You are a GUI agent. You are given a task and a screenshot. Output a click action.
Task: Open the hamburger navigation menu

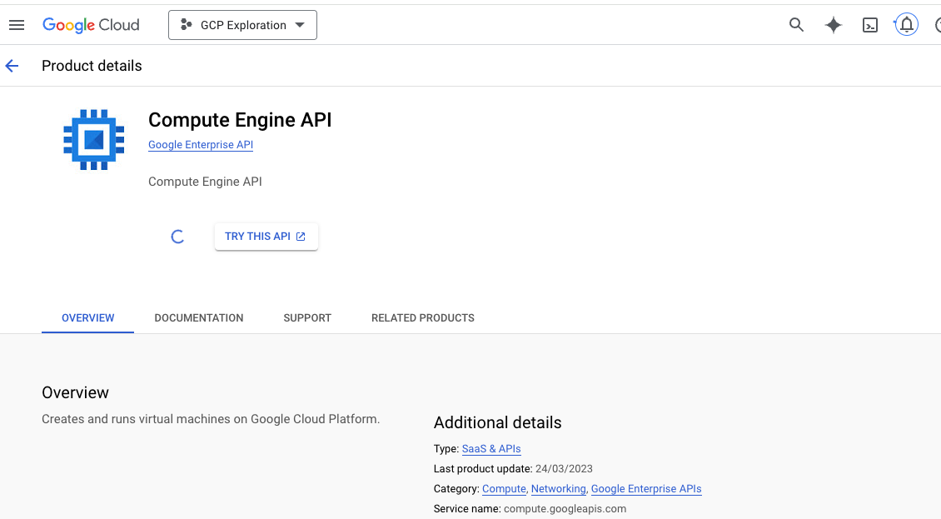17,25
